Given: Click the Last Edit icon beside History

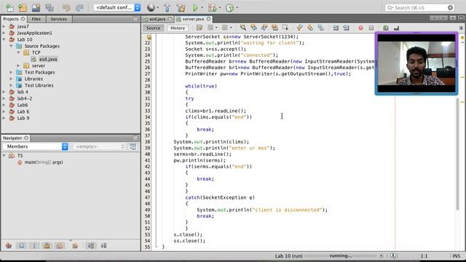Looking at the screenshot, I should pyautogui.click(x=200, y=28).
